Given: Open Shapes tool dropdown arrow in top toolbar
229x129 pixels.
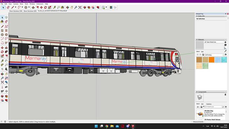Looking at the screenshot, I should [x=29, y=7].
